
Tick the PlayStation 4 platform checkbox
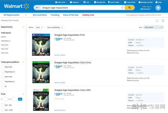[x=3, y=72]
